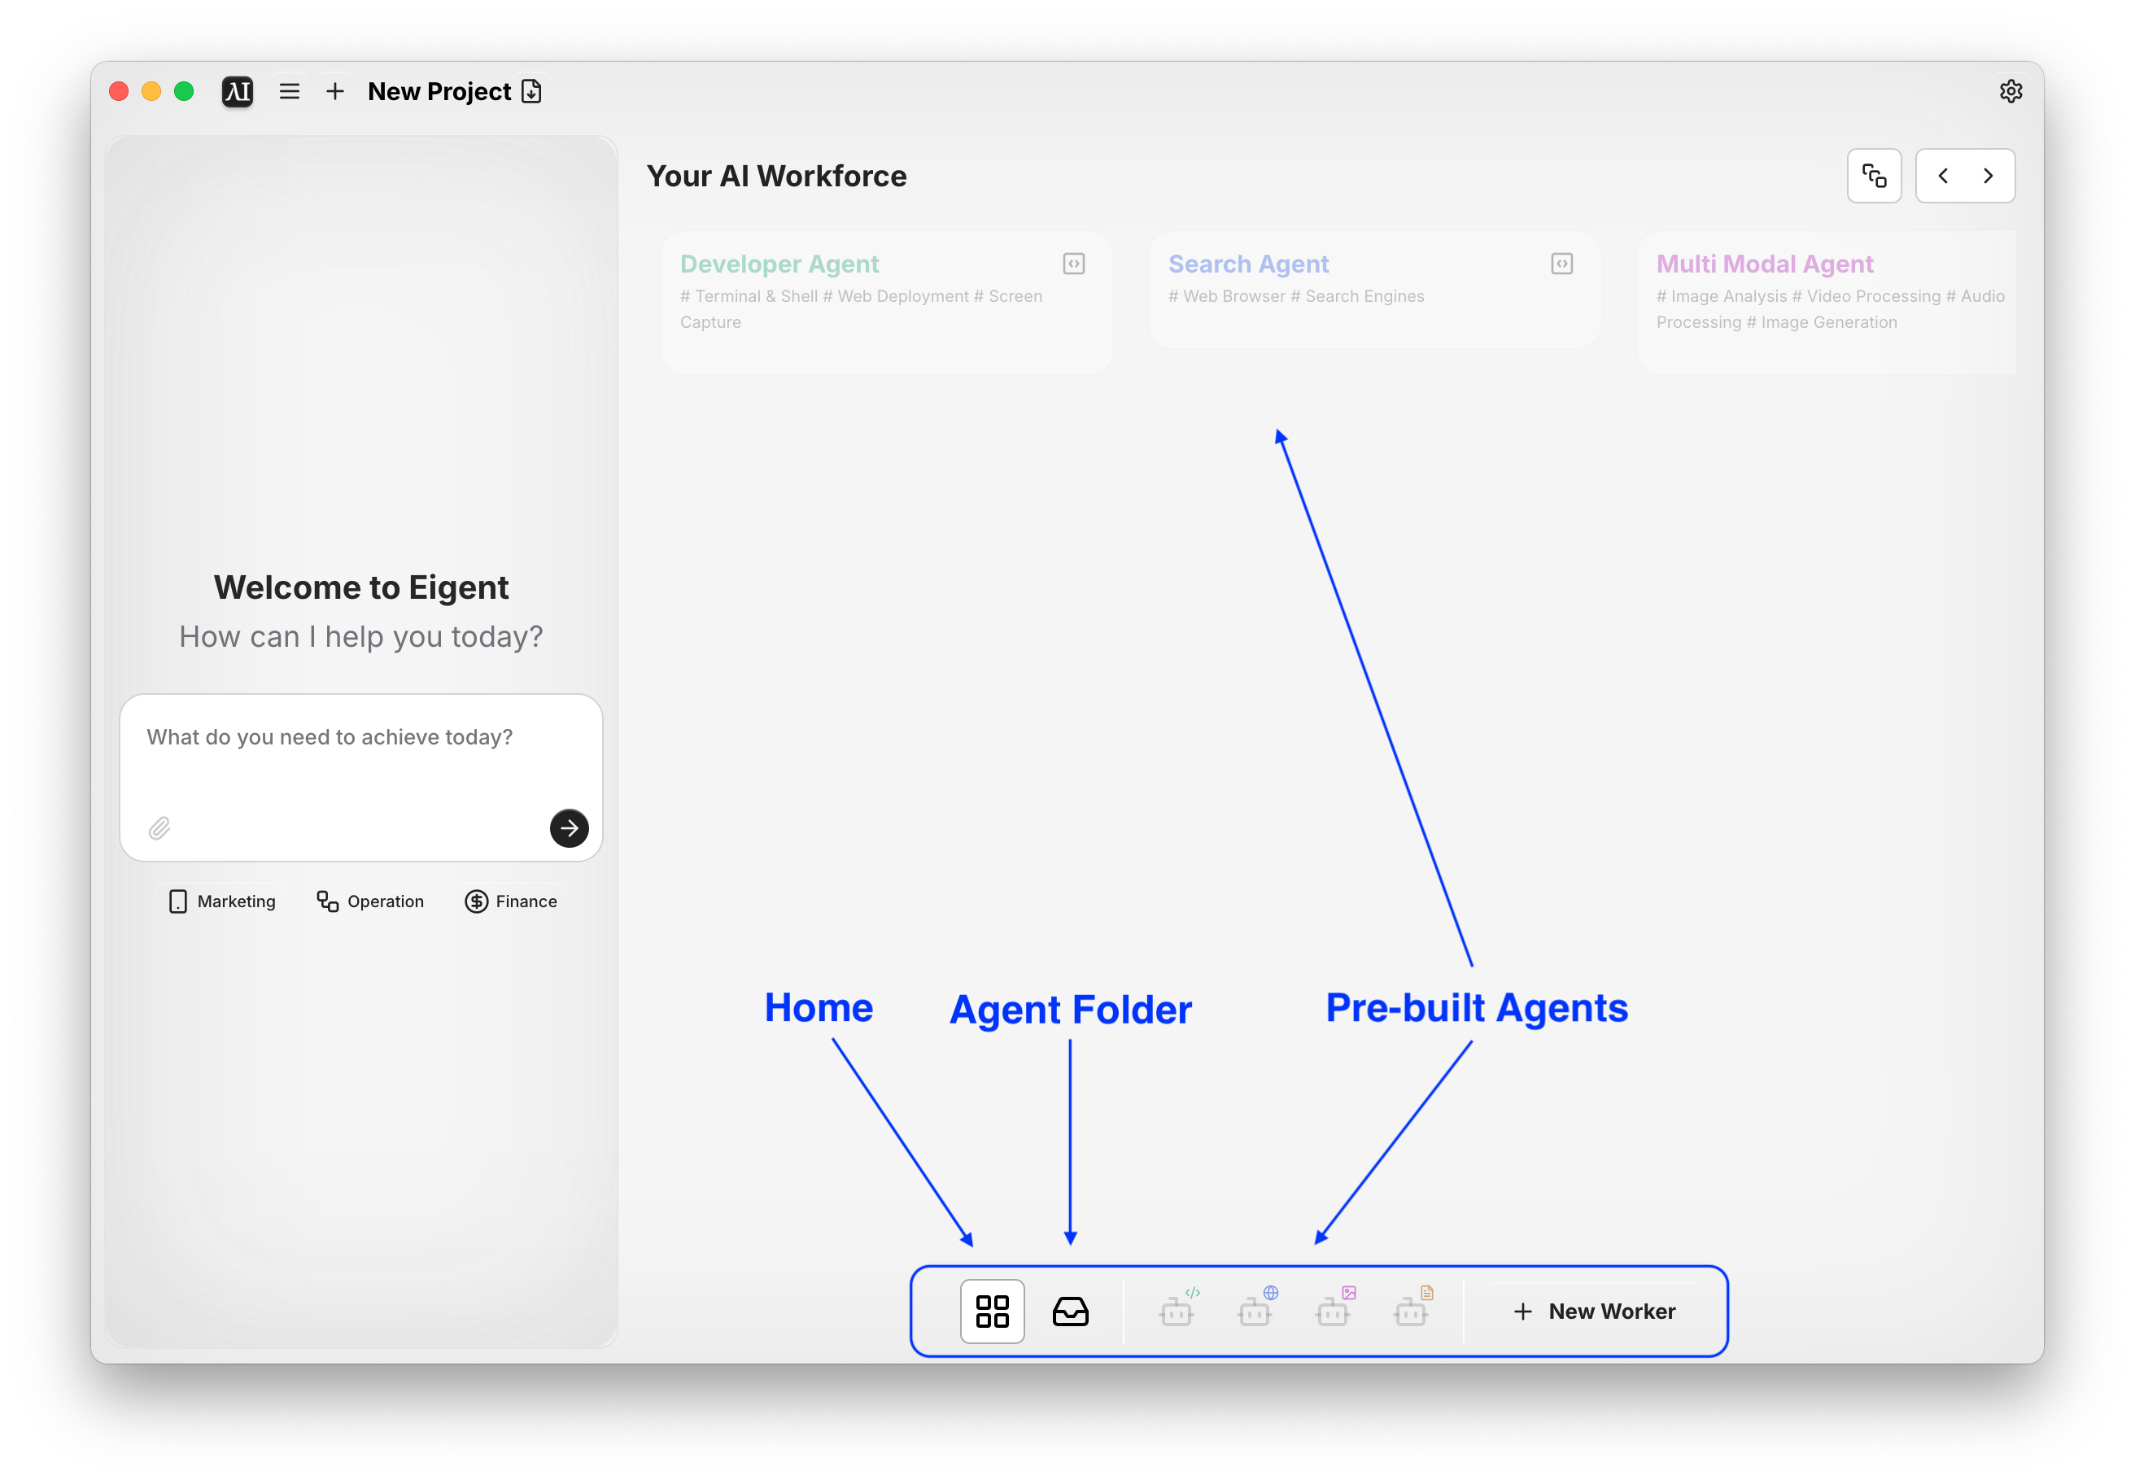
Task: Click the Eigent logo icon
Action: point(238,91)
